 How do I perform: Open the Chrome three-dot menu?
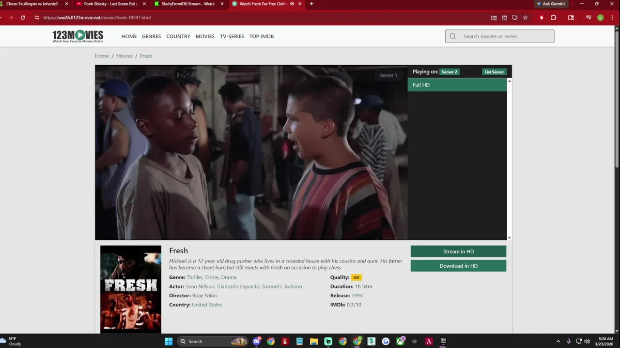611,17
